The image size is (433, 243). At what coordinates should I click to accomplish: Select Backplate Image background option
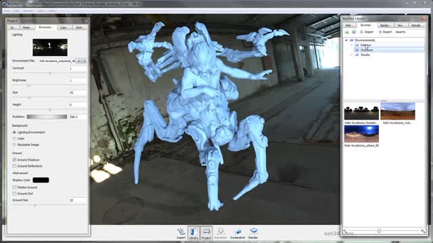(x=14, y=144)
